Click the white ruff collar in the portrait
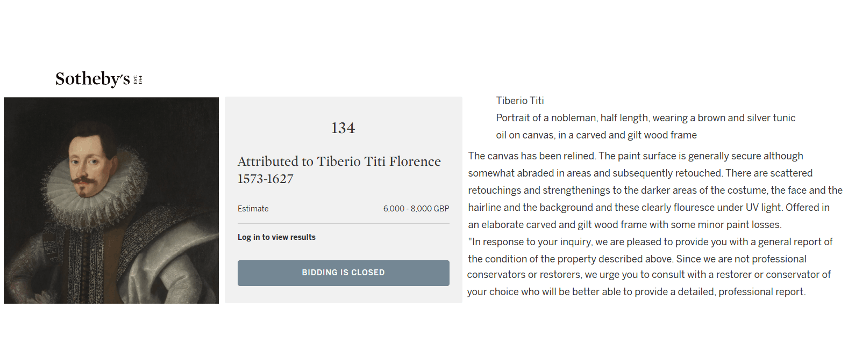Image resolution: width=848 pixels, height=352 pixels. click(x=96, y=185)
